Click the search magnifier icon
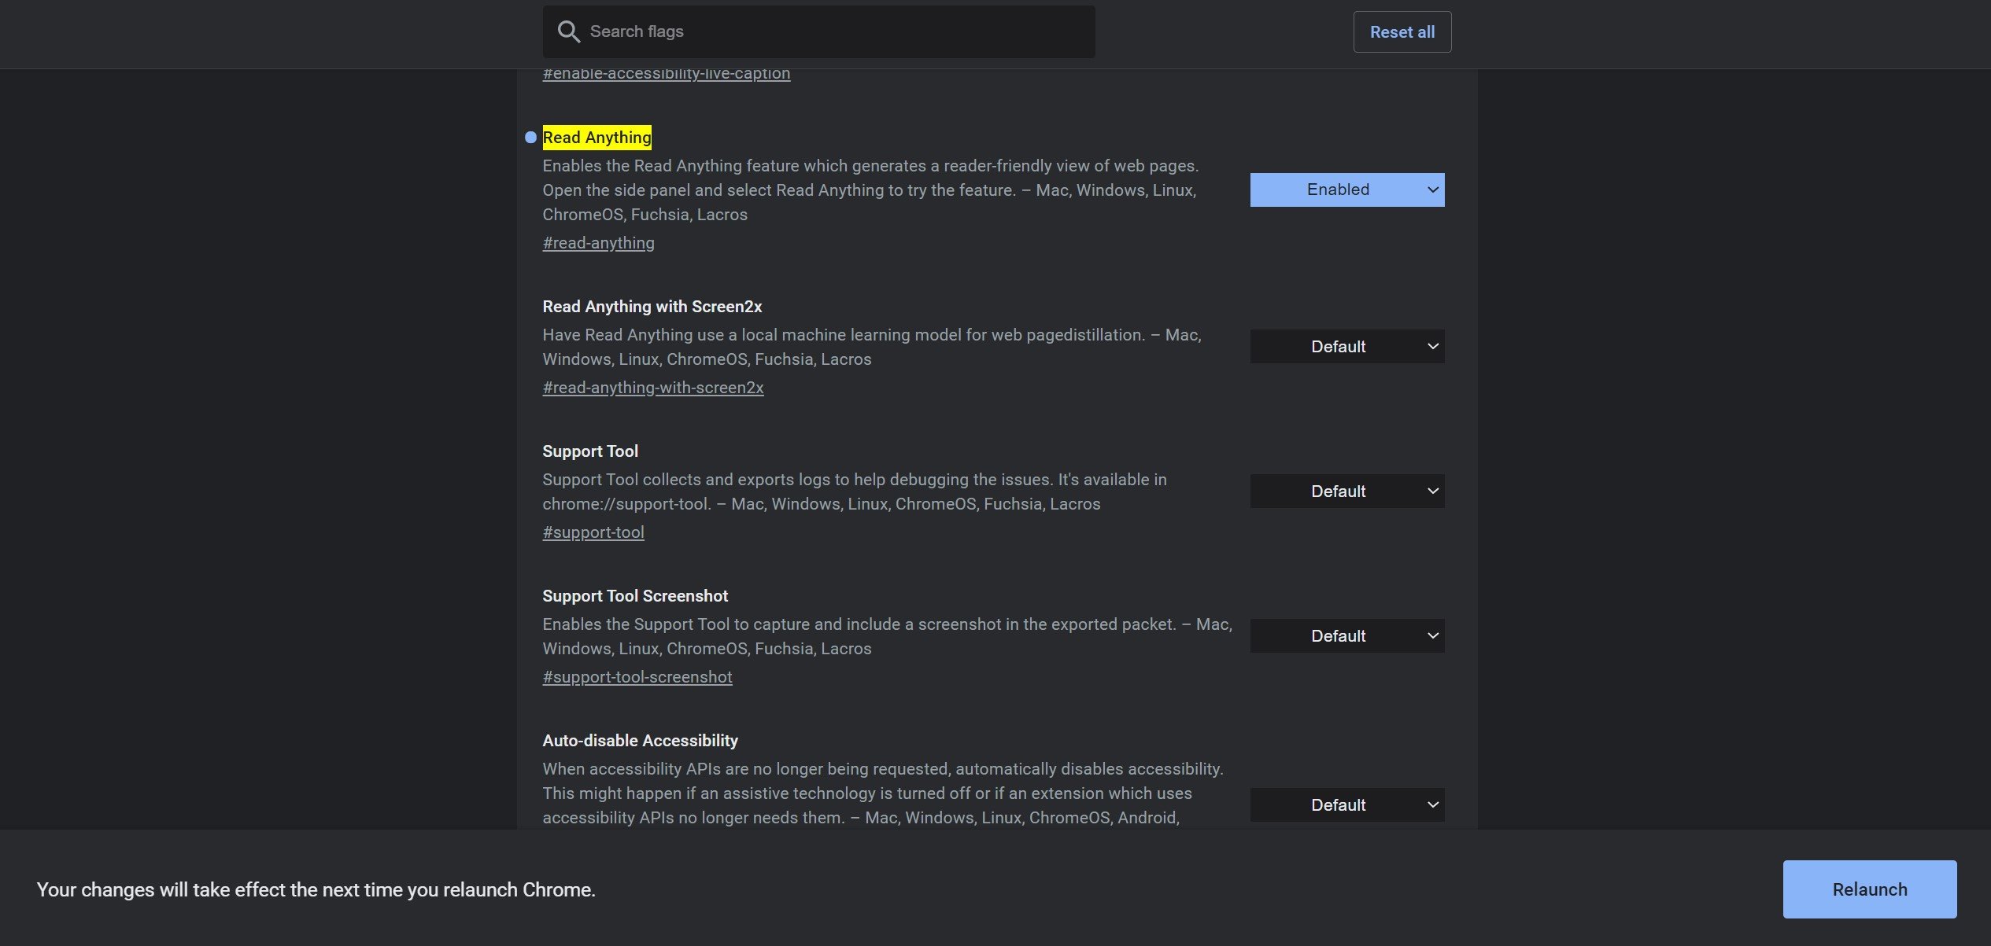1991x946 pixels. [568, 31]
